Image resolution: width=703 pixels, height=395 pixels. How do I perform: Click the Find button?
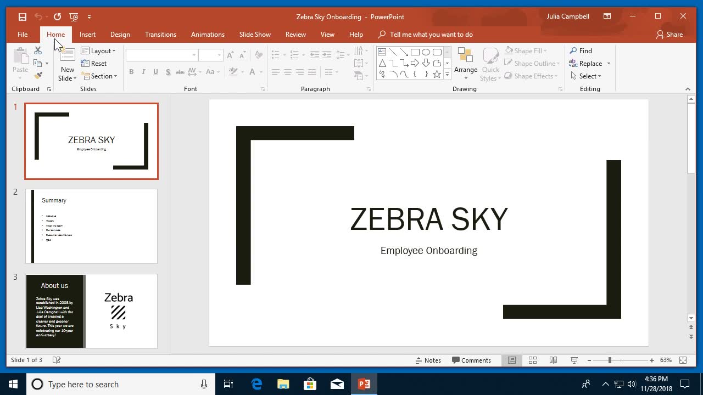pyautogui.click(x=581, y=51)
